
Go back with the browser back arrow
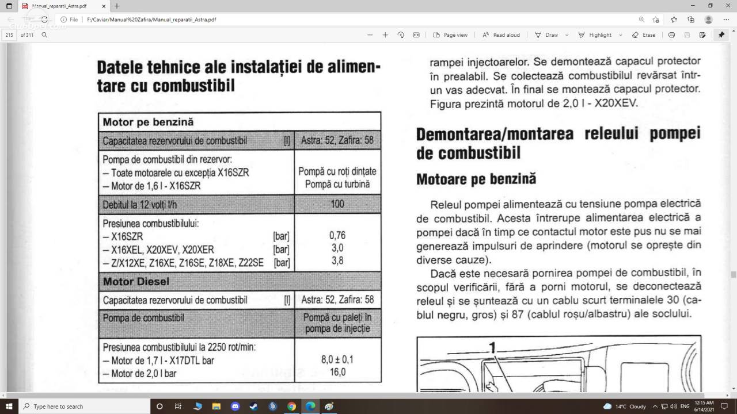coord(10,20)
